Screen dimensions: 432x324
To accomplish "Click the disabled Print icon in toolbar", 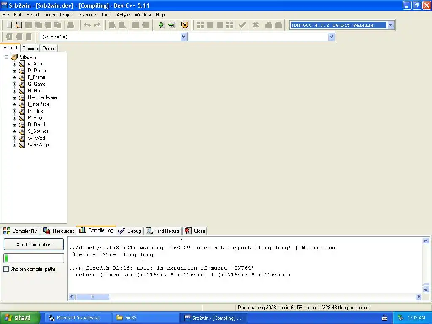I will click(71, 25).
